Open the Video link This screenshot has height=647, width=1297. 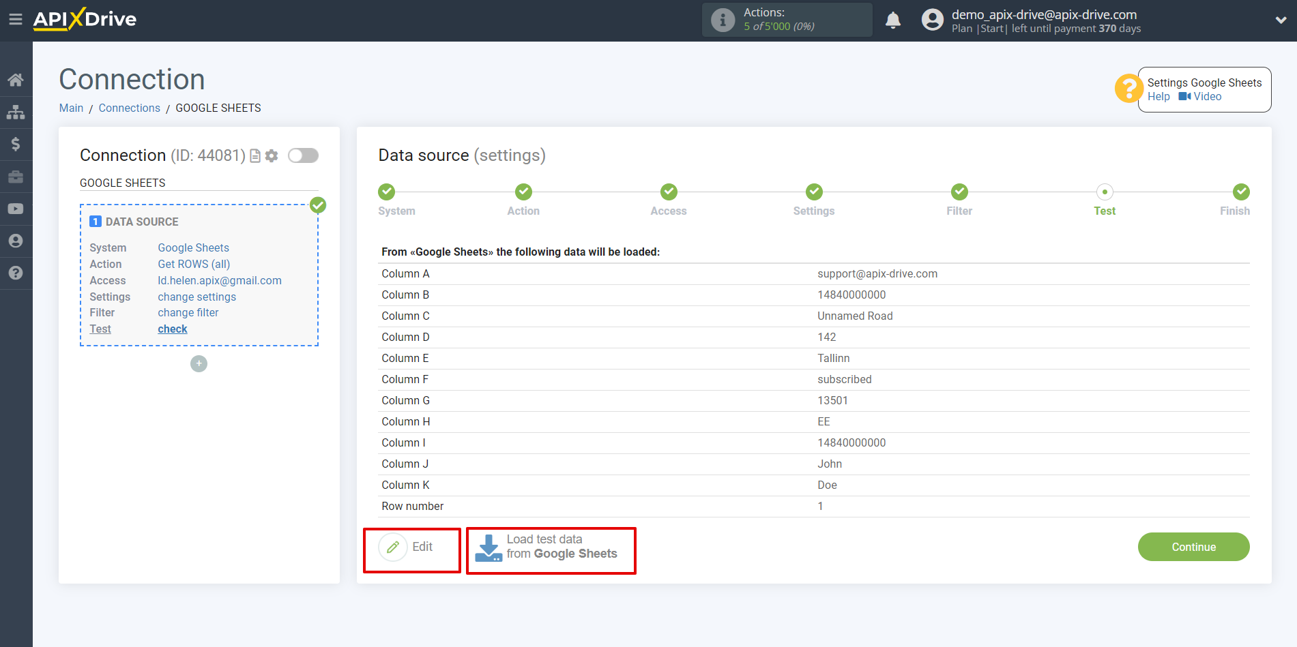(1200, 97)
